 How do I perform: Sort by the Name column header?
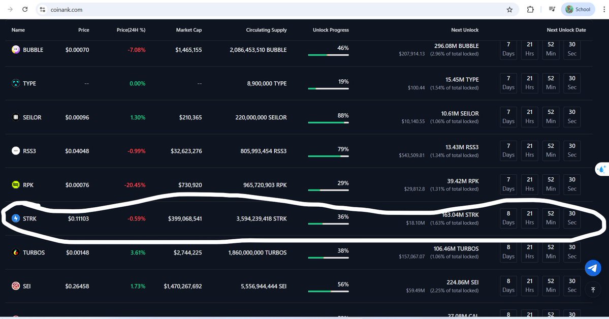point(18,30)
